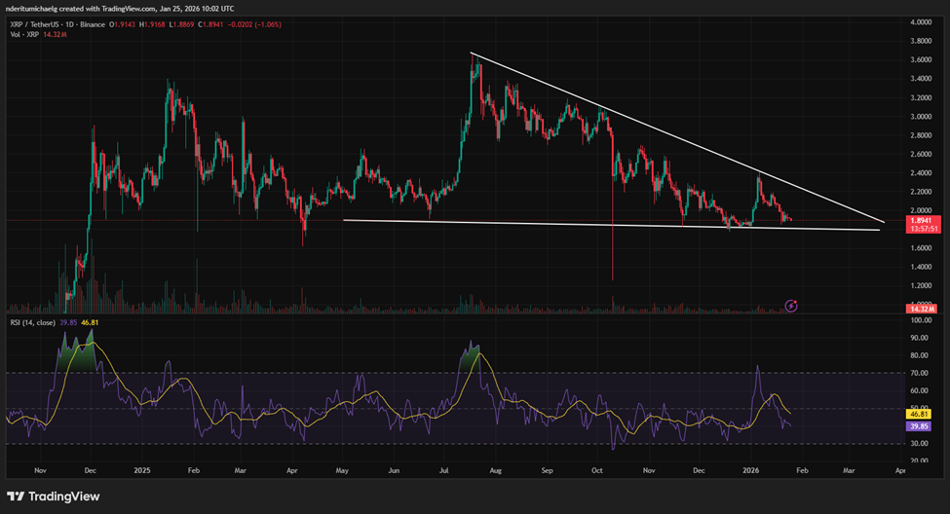The width and height of the screenshot is (950, 514).
Task: Click the May label on time axis
Action: (x=342, y=470)
